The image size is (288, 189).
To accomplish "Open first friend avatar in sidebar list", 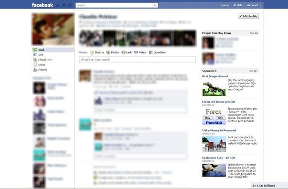I will coord(39,88).
